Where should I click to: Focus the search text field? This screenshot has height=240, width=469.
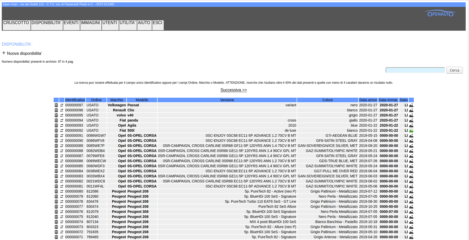(x=415, y=70)
